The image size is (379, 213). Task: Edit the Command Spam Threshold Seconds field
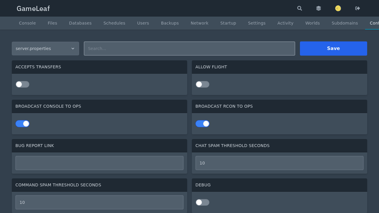(x=99, y=202)
